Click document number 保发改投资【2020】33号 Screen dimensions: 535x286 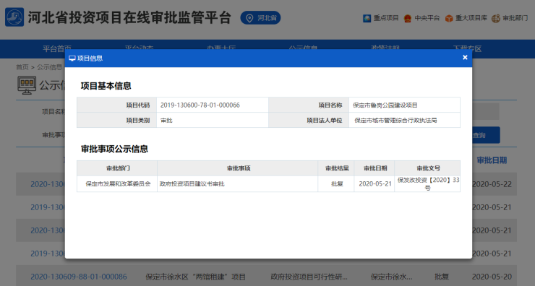(x=428, y=183)
